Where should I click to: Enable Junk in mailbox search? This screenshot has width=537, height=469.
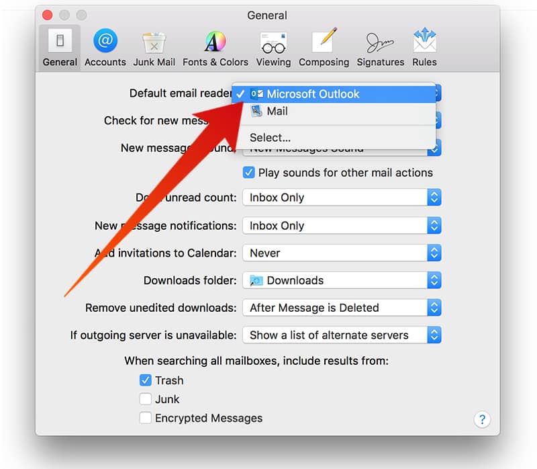point(146,398)
